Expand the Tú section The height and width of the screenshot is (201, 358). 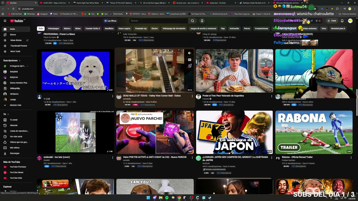6,114
